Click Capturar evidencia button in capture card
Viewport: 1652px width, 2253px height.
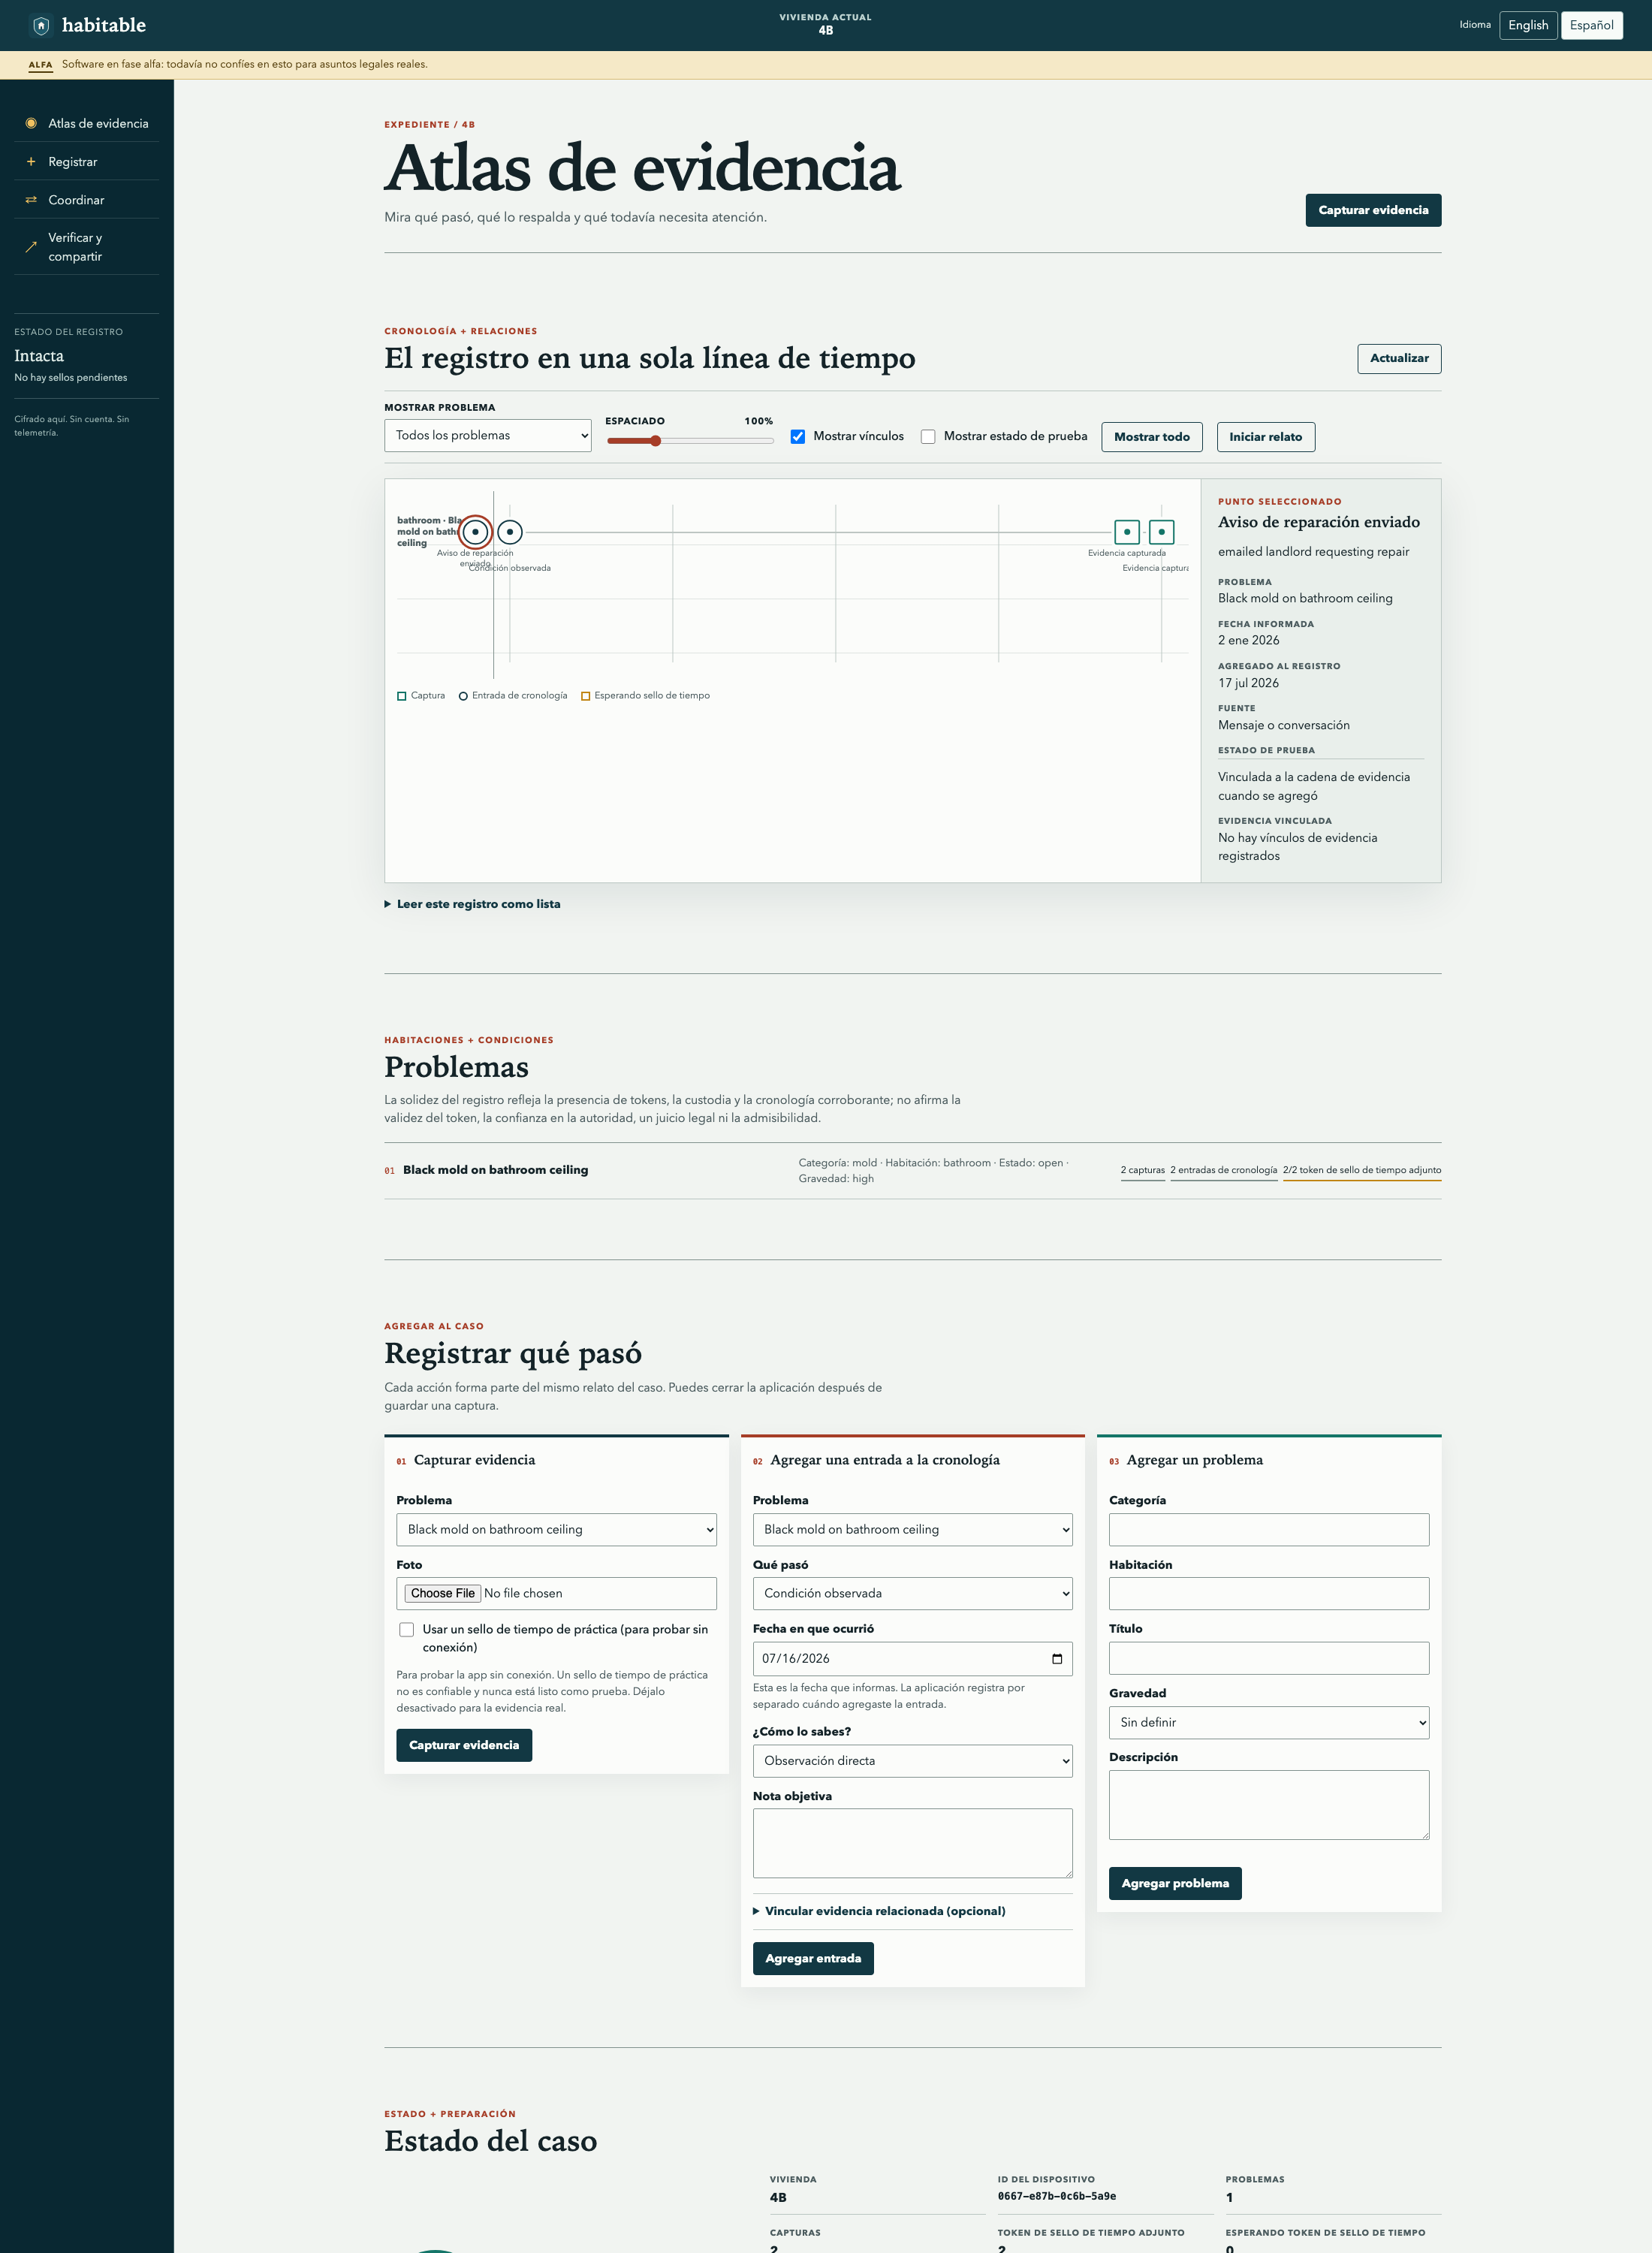tap(464, 1745)
